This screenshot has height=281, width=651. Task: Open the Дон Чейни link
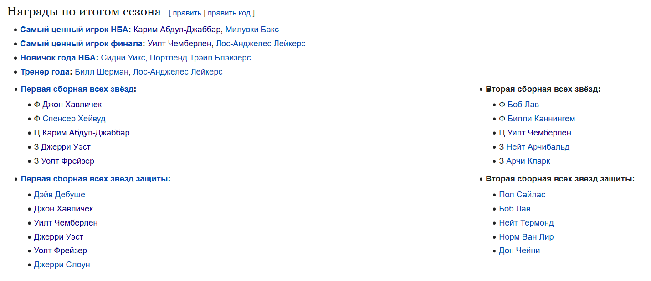519,251
